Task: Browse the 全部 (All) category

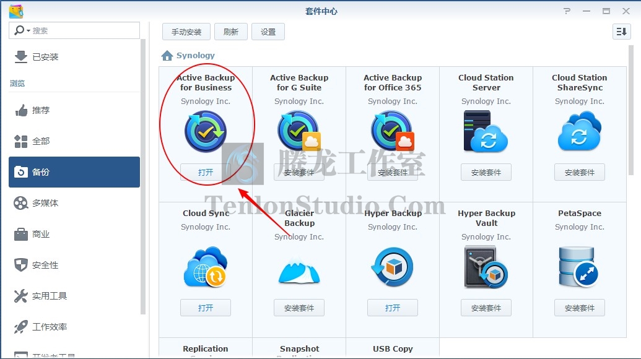Action: pyautogui.click(x=74, y=141)
